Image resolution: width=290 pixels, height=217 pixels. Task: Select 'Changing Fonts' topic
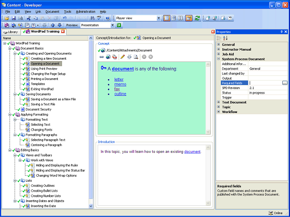coord(41,130)
